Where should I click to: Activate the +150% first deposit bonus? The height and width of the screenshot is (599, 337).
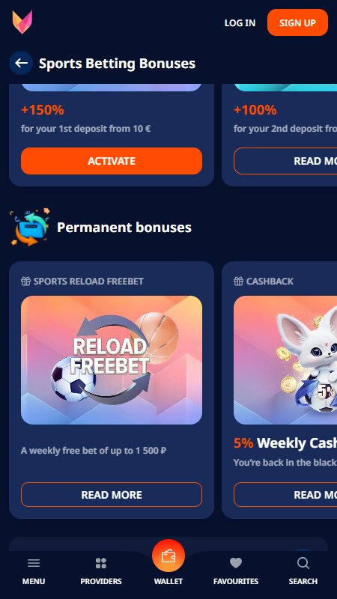pyautogui.click(x=112, y=161)
